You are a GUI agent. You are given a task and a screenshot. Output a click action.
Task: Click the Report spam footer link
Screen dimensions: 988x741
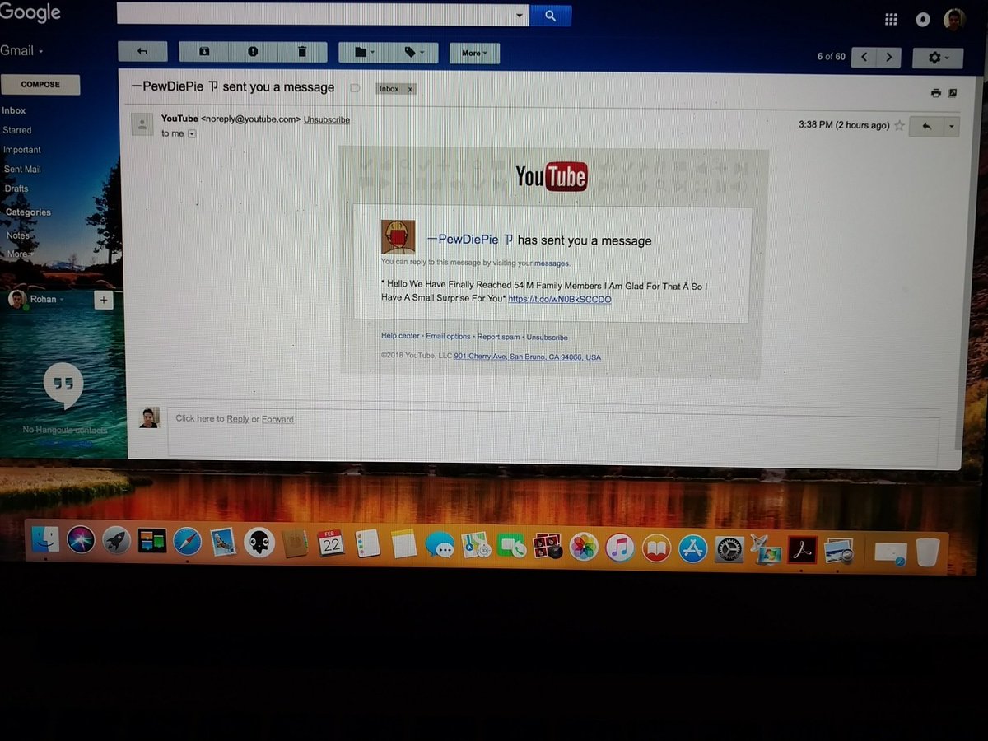[x=499, y=337]
